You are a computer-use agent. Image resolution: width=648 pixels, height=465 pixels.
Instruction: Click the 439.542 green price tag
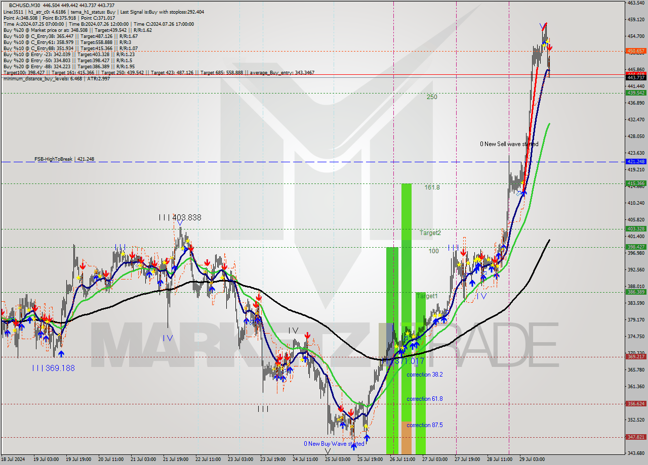pos(636,93)
